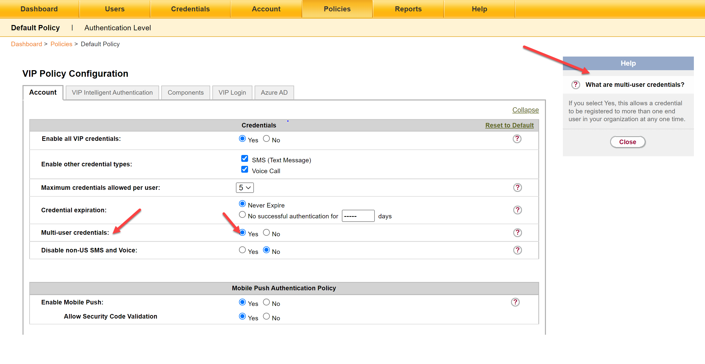Click the expiration days input field

358,216
